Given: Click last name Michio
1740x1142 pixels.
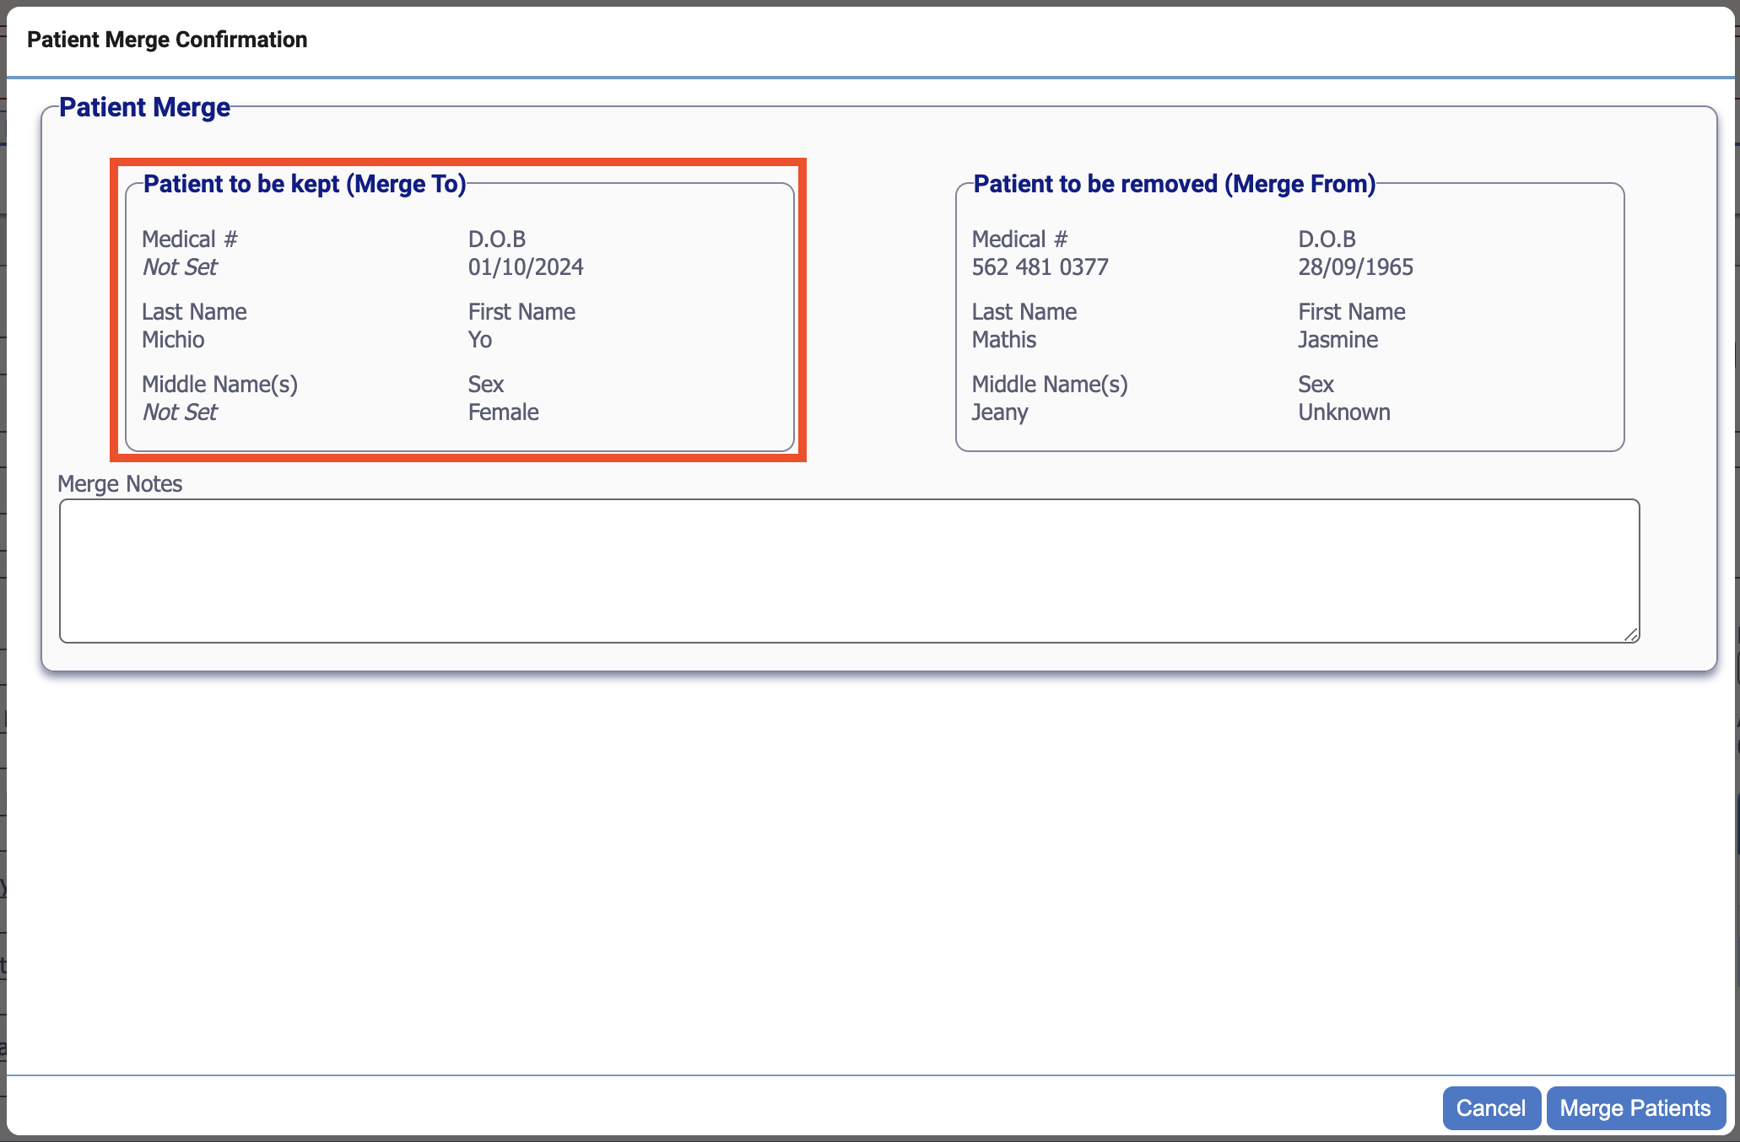Looking at the screenshot, I should [x=173, y=340].
